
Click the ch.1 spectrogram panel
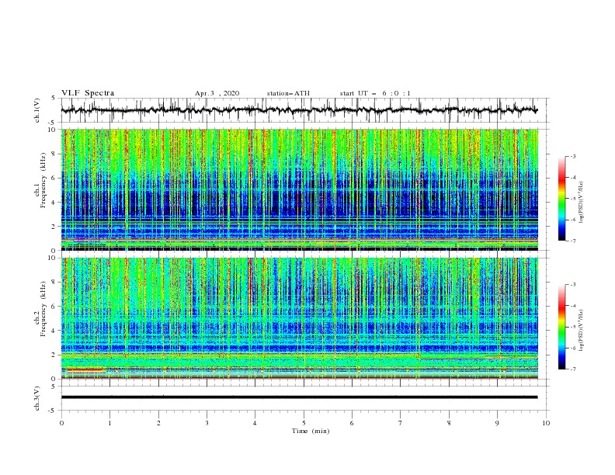300,189
